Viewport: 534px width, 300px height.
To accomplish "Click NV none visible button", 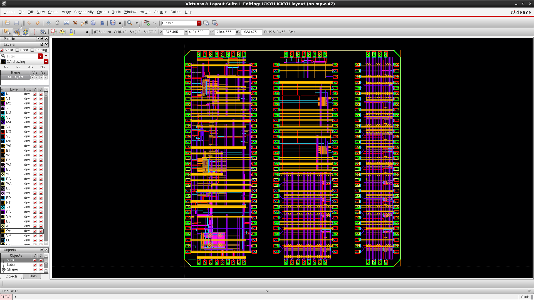I will 18,67.
